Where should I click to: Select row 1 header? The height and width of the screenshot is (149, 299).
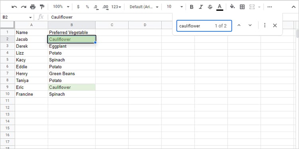coord(8,32)
